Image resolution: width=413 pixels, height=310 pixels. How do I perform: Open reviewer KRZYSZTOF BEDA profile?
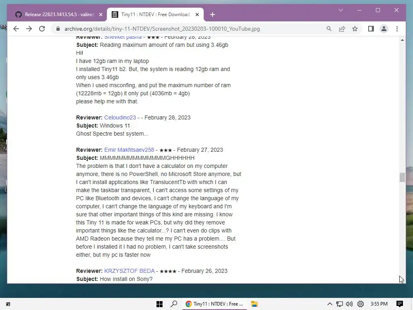[x=129, y=271]
